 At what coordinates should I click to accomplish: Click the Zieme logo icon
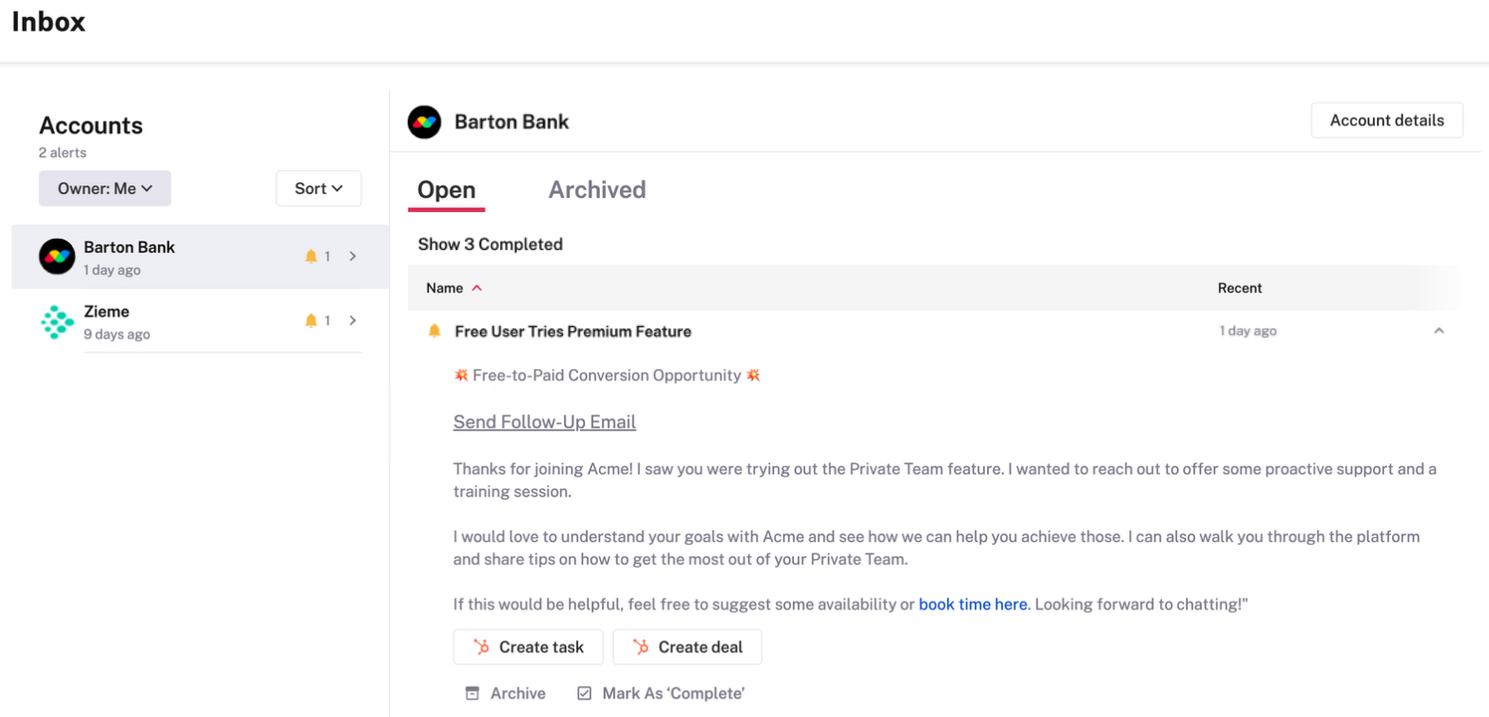(x=57, y=322)
